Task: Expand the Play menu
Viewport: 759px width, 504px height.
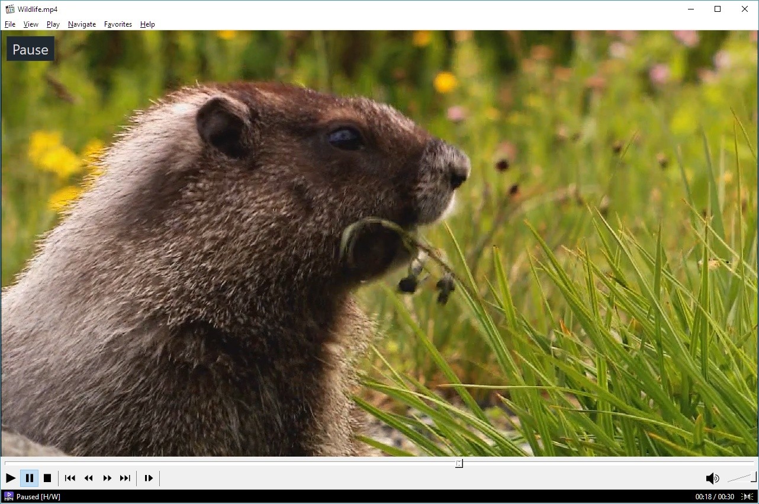Action: click(53, 24)
